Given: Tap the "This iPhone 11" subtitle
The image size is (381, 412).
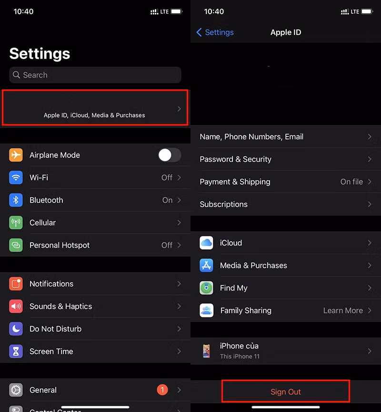Looking at the screenshot, I should coord(240,356).
